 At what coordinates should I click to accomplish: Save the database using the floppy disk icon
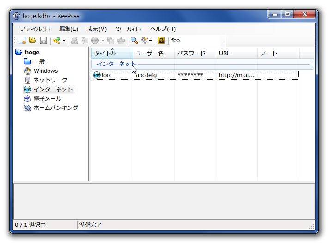tap(43, 41)
